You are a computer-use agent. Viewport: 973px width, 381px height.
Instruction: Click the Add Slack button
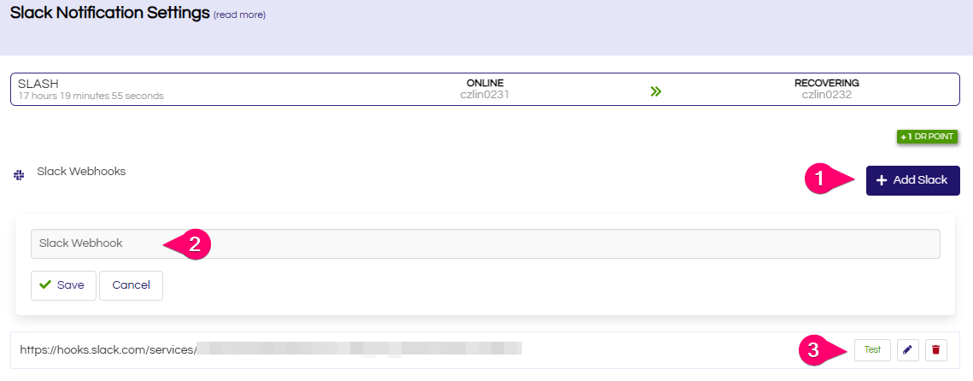[x=913, y=180]
